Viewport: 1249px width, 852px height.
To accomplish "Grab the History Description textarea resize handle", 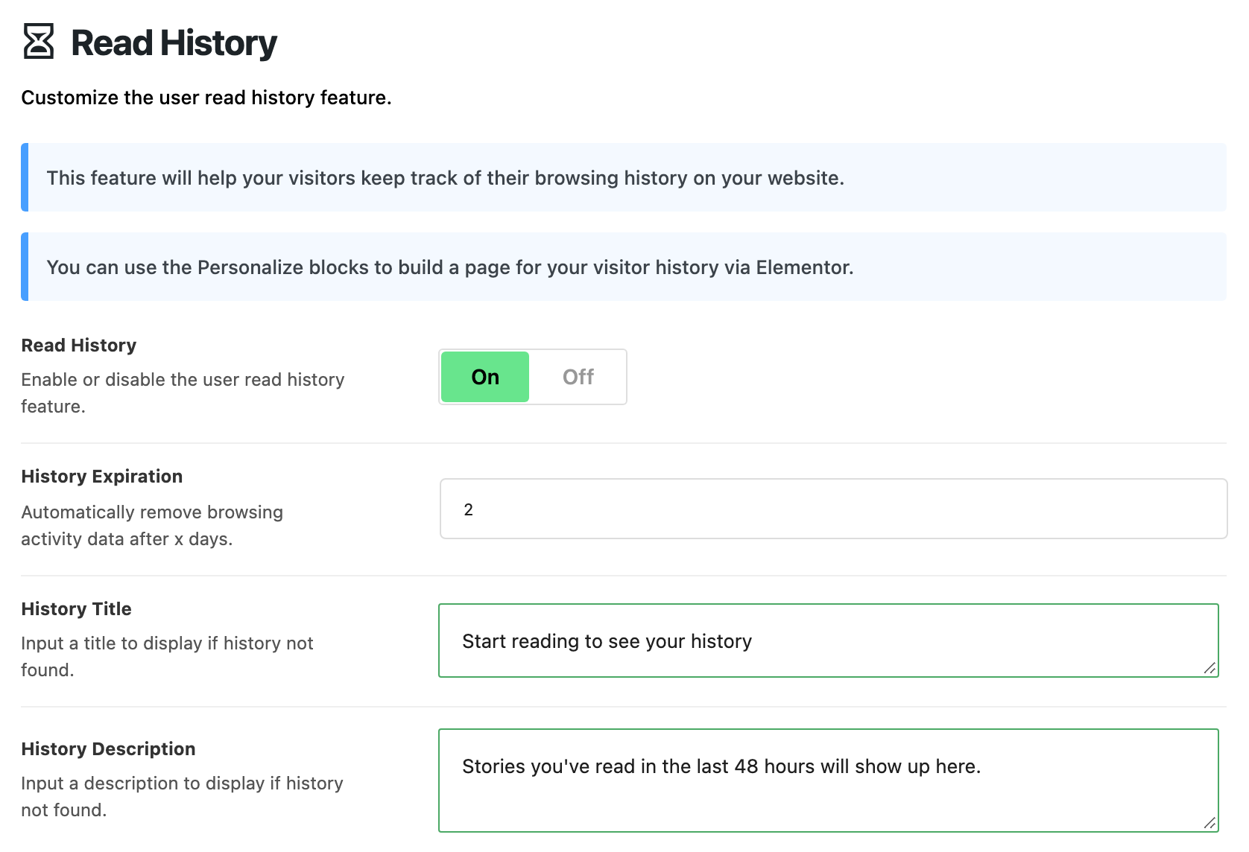I will [x=1210, y=824].
